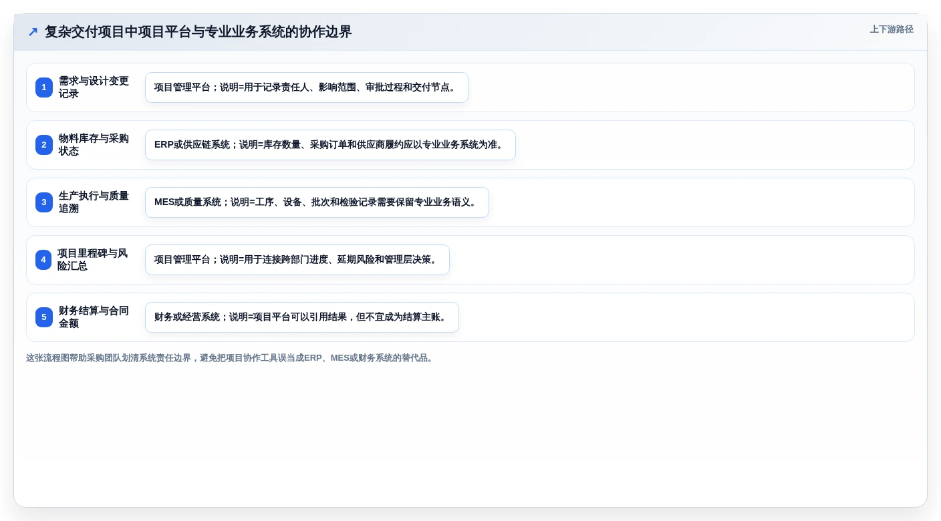Click the 生产执行与质量追溯 label
The height and width of the screenshot is (521, 941).
(x=94, y=202)
